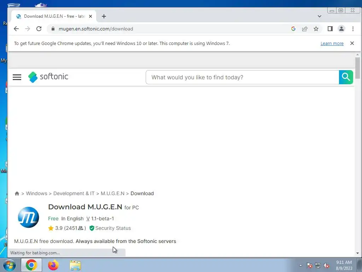
Task: Click Action Center flag icon
Action: [x=309, y=265]
